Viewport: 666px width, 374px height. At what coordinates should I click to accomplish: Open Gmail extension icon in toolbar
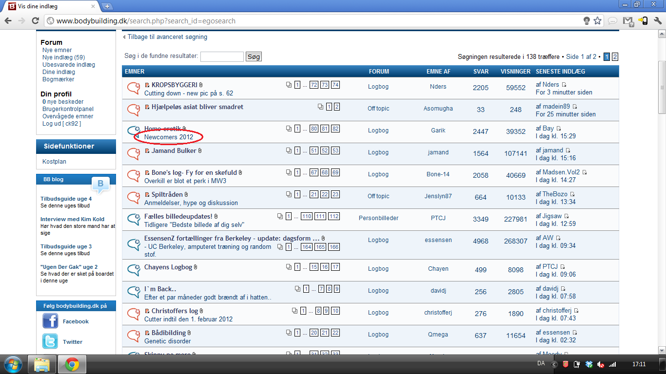(628, 21)
